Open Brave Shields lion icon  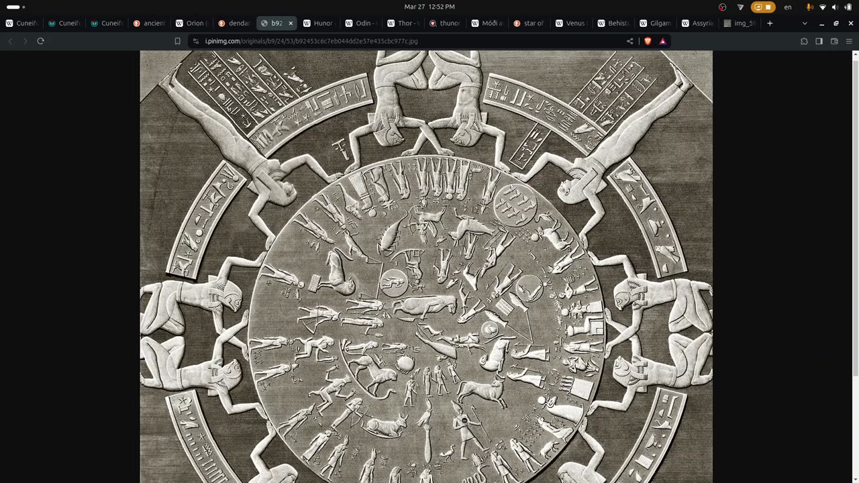point(648,41)
